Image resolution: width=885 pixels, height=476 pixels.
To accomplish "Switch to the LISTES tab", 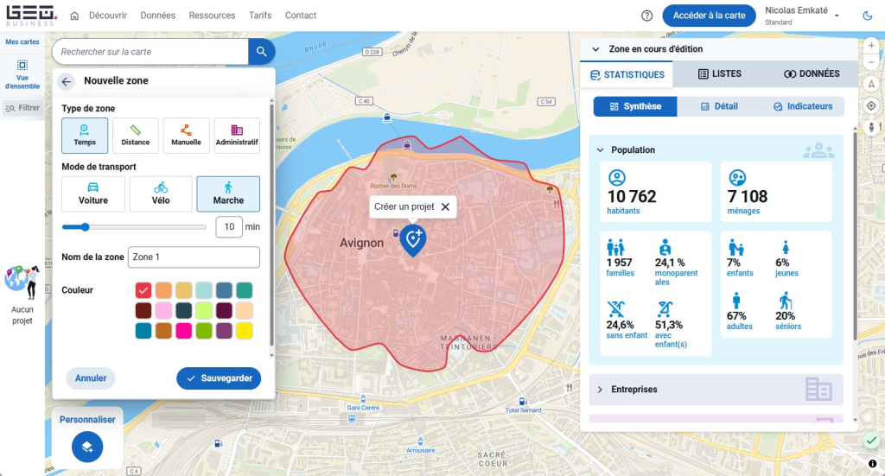I will pyautogui.click(x=720, y=74).
